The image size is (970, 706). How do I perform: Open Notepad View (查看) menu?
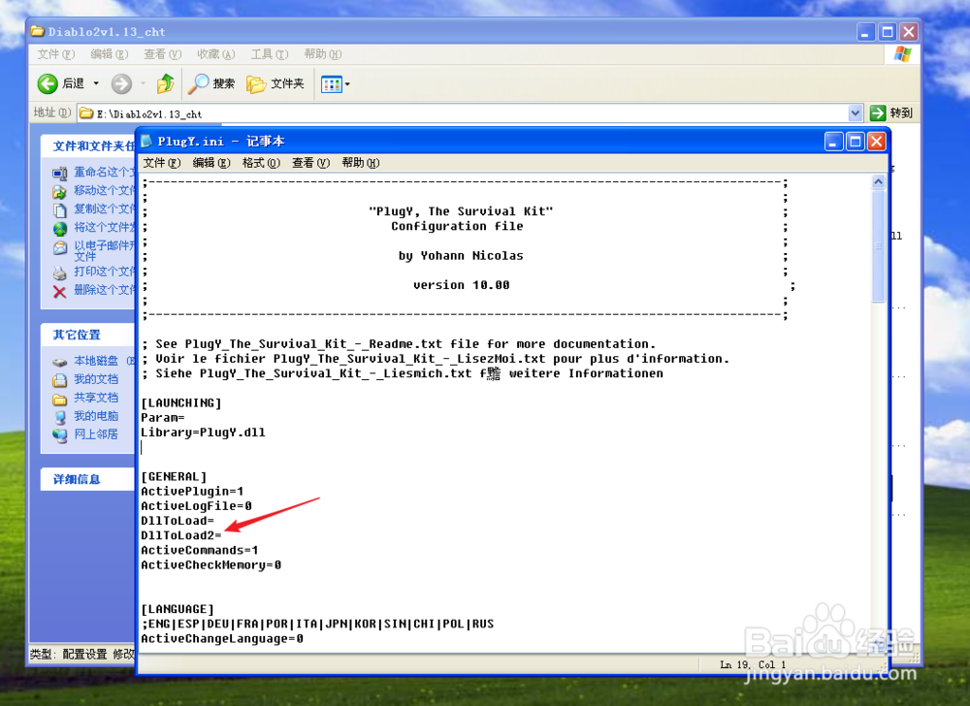[310, 163]
